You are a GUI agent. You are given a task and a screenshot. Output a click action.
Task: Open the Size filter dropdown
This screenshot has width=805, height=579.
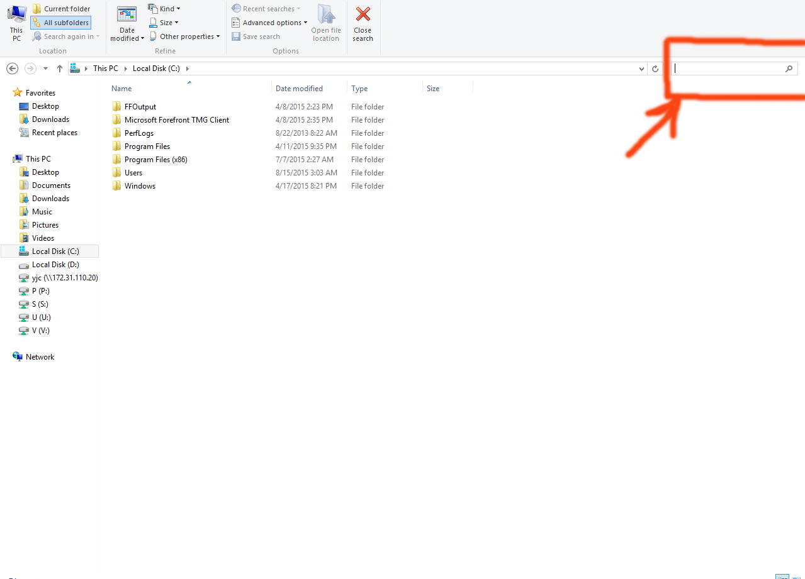164,23
